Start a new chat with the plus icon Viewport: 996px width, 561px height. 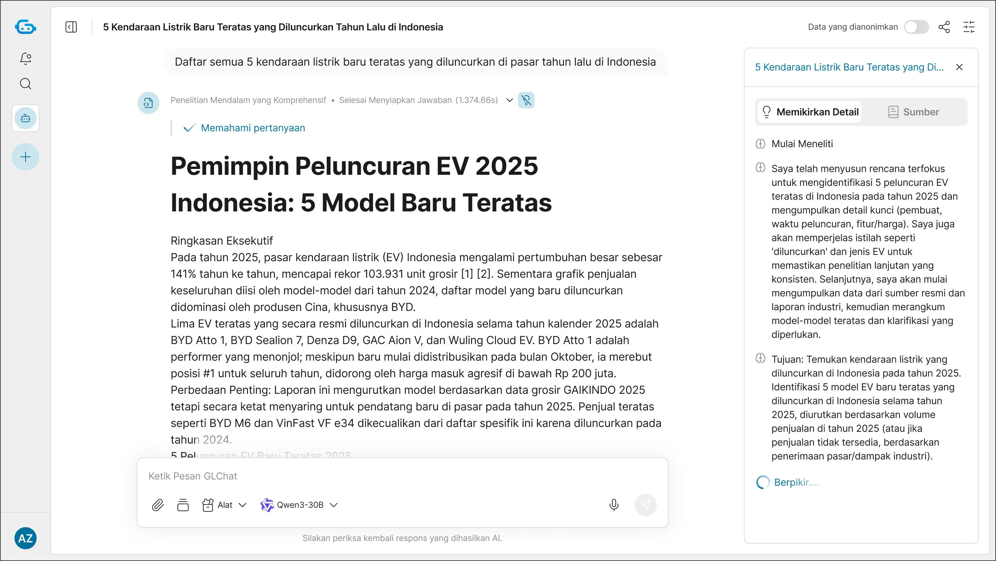pos(25,157)
